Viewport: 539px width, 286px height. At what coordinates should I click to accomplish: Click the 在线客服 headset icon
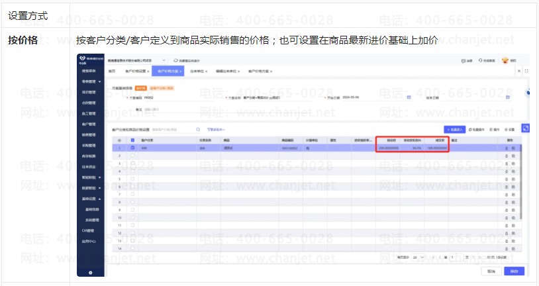(x=480, y=60)
